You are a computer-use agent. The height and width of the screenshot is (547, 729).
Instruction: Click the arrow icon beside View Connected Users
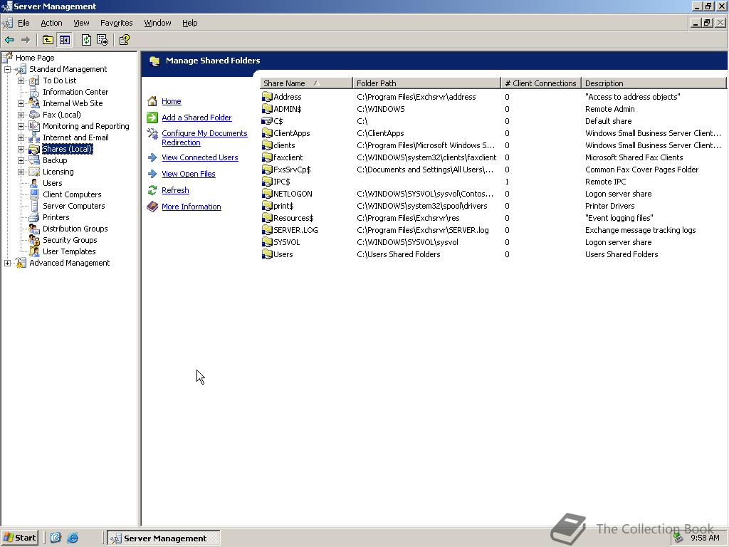[x=152, y=157]
